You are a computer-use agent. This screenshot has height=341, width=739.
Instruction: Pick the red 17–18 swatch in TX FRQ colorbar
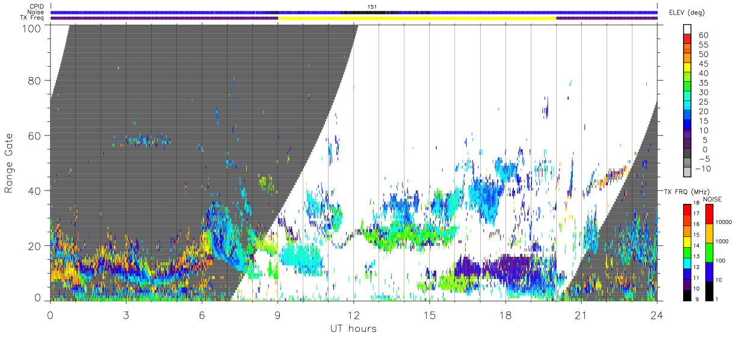[687, 209]
